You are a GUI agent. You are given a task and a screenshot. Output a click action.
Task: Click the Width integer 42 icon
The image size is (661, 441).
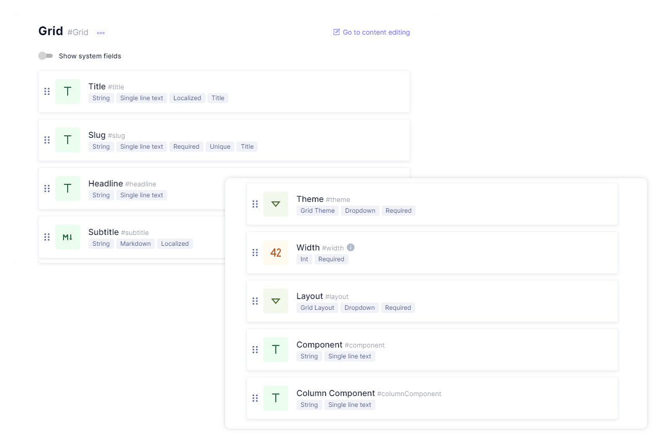tap(276, 253)
